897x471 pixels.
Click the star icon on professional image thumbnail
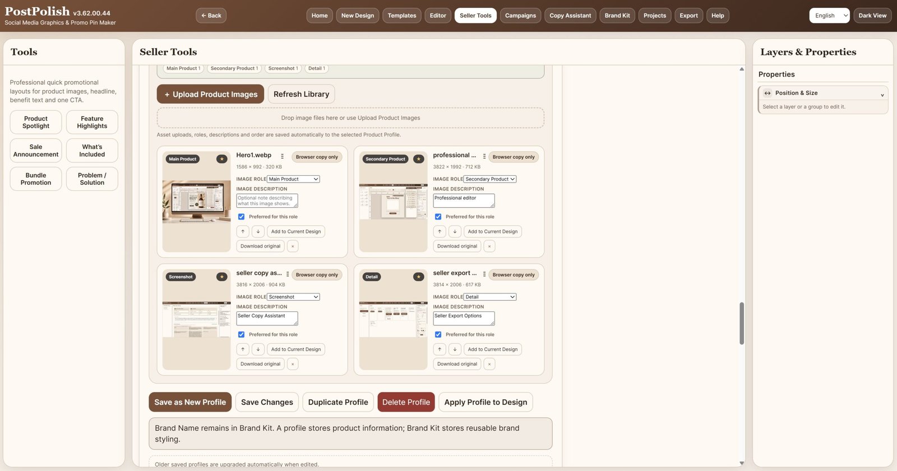pyautogui.click(x=419, y=159)
